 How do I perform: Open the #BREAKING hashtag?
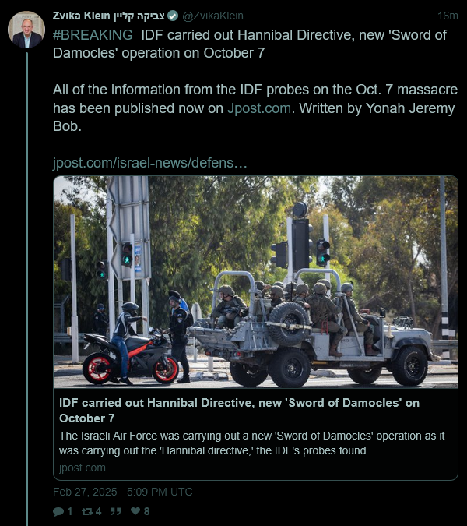click(93, 35)
